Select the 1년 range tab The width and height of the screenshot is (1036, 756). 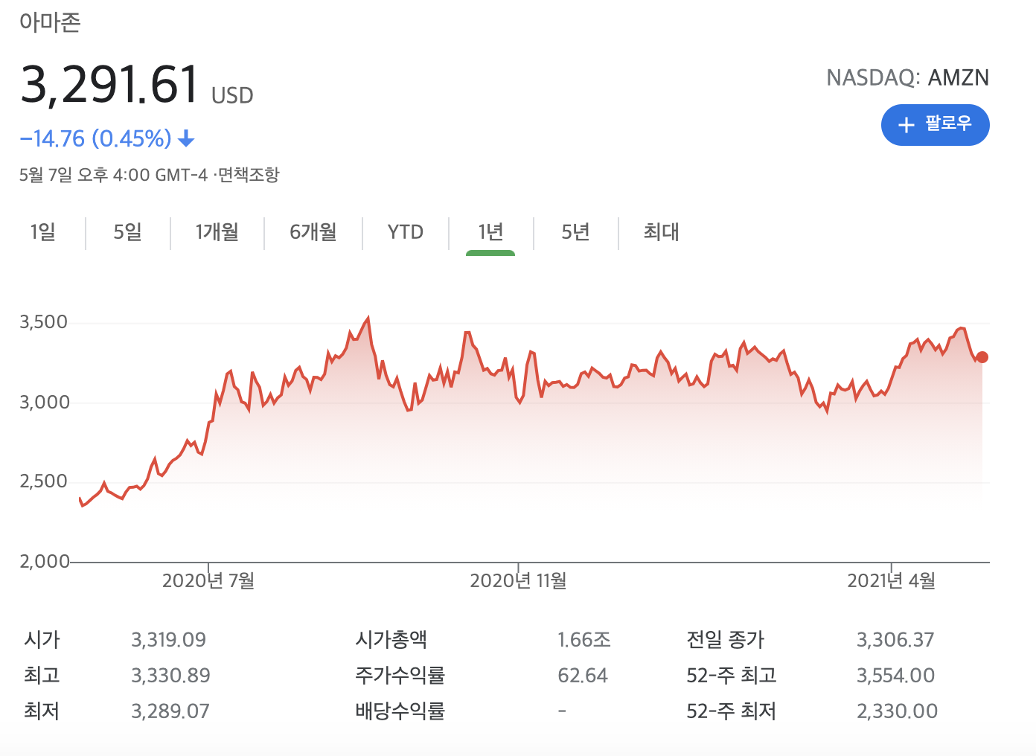490,232
